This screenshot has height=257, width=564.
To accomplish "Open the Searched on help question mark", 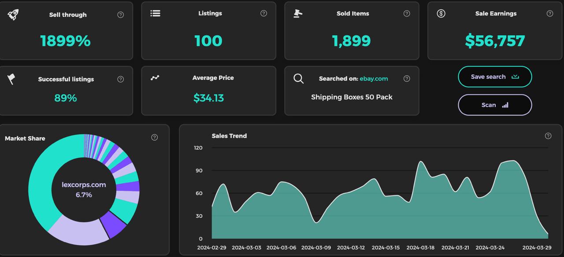I will [x=407, y=78].
